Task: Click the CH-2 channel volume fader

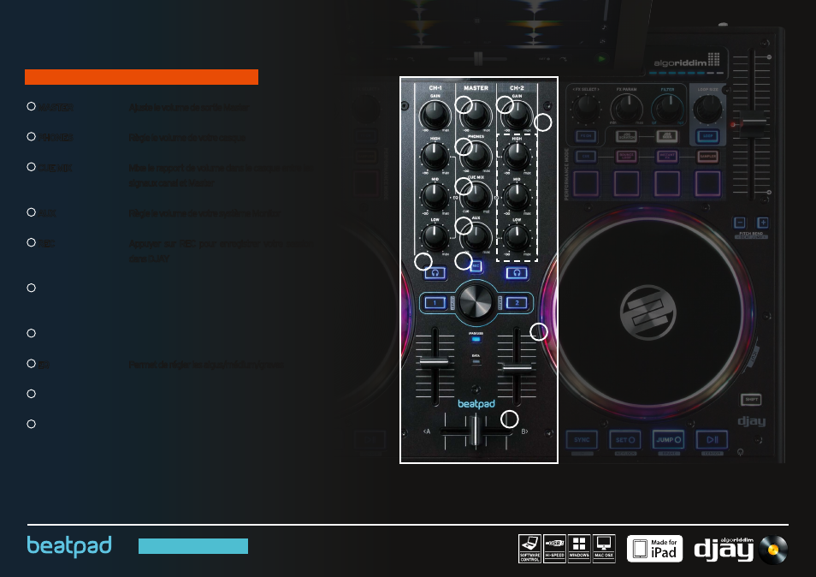Action: 517,368
